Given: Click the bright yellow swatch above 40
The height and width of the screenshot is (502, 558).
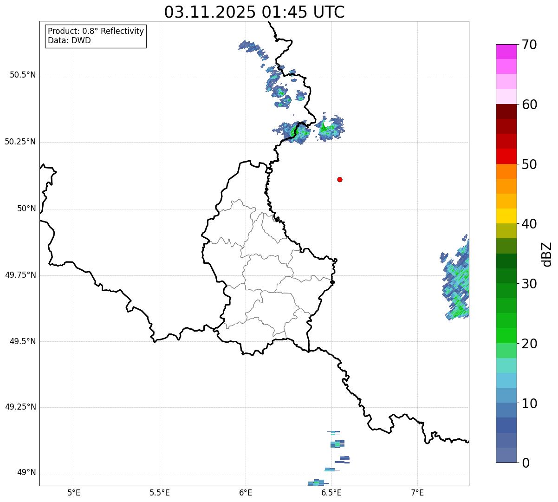Looking at the screenshot, I should point(506,216).
